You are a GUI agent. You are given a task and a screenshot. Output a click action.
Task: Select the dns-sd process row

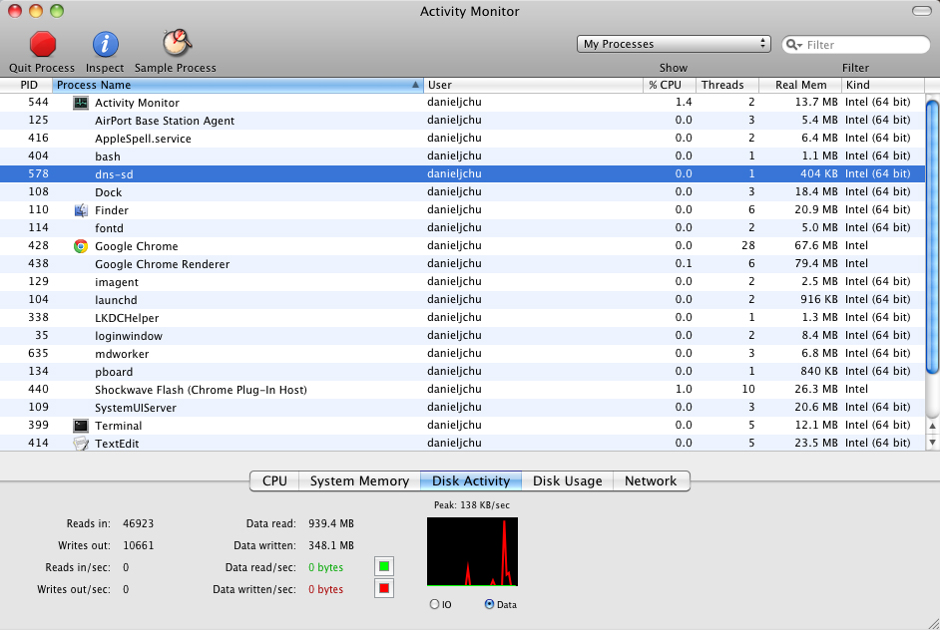coord(462,174)
